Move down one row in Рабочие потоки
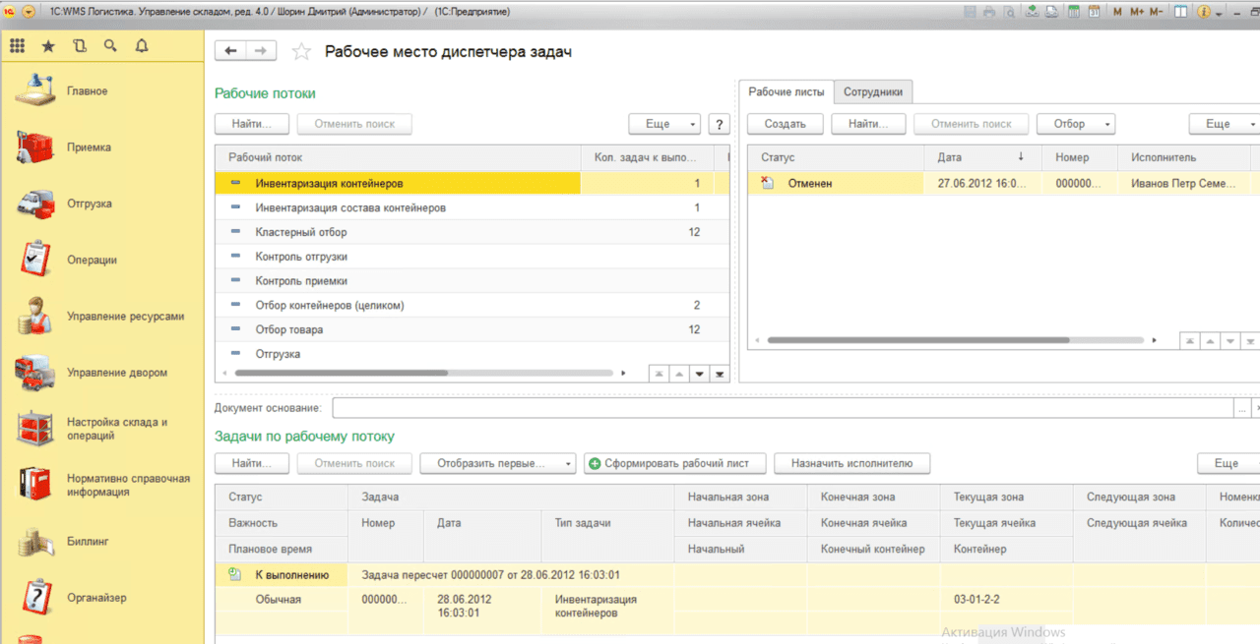This screenshot has width=1260, height=644. [700, 374]
